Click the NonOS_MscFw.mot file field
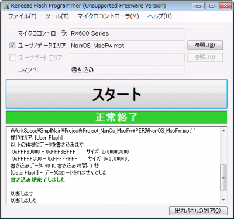The height and width of the screenshot is (219, 234). (127, 46)
